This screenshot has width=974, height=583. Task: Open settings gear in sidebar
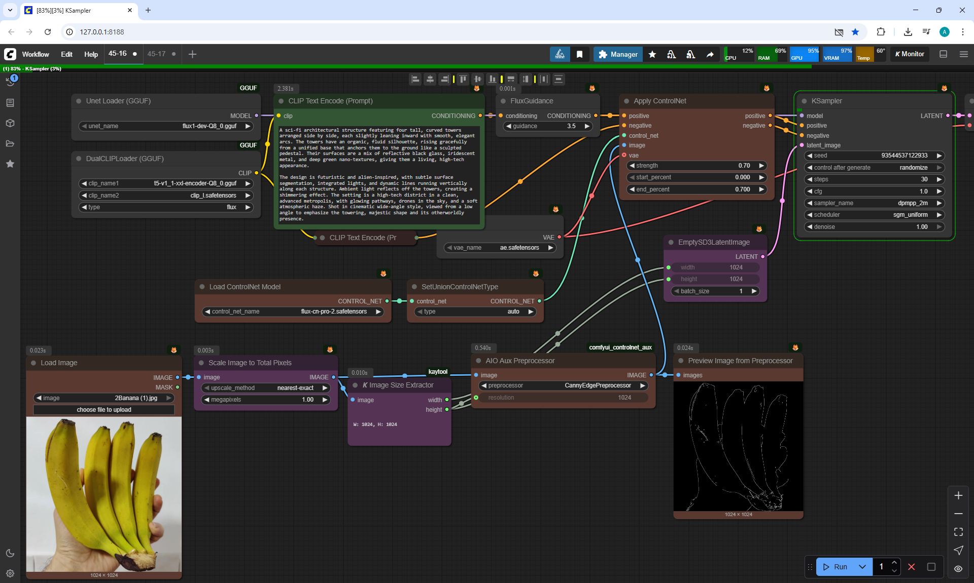pyautogui.click(x=10, y=573)
